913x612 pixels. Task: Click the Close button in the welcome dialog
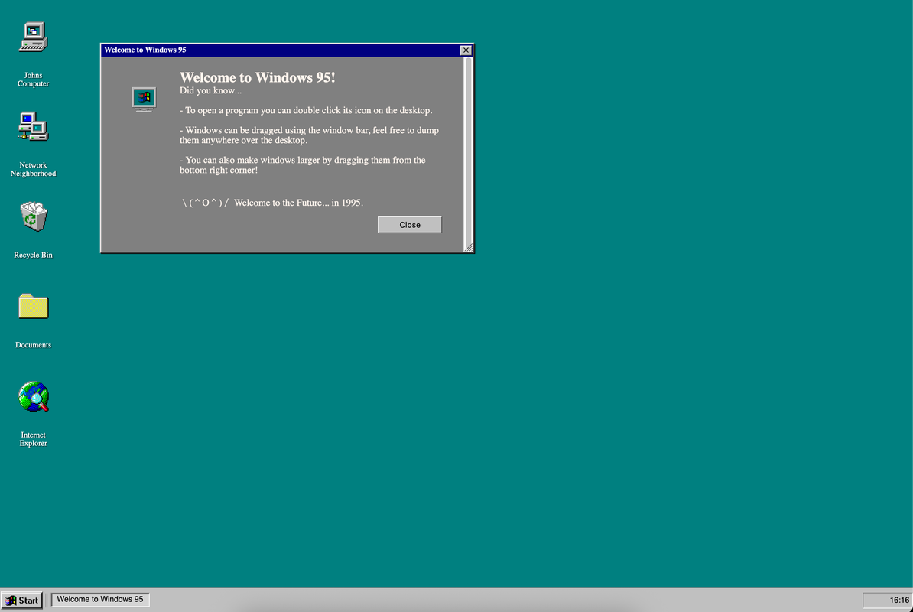[x=409, y=225]
